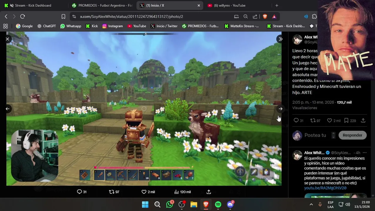Open Stream - Kick Dashb... bookmark
The width and height of the screenshot is (375, 211).
coord(286,26)
